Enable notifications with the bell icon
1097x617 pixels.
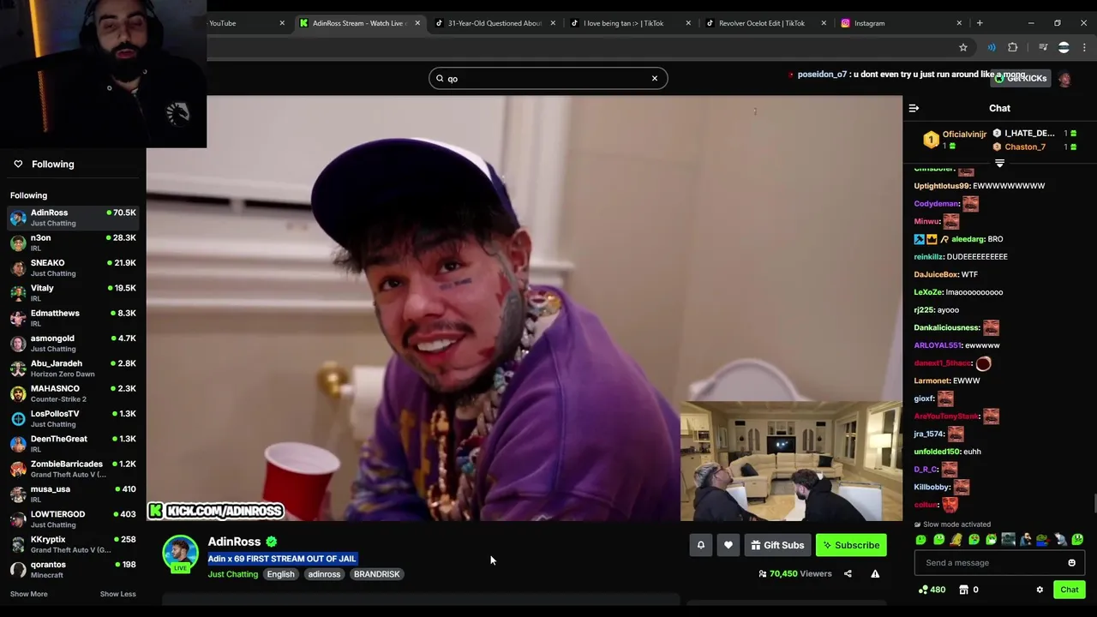pos(701,545)
